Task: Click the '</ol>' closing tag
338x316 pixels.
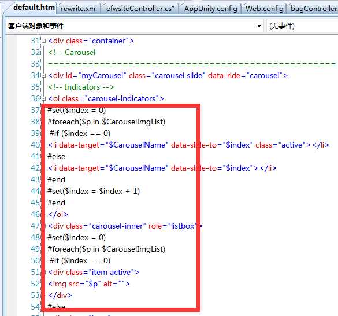Action: [58, 214]
